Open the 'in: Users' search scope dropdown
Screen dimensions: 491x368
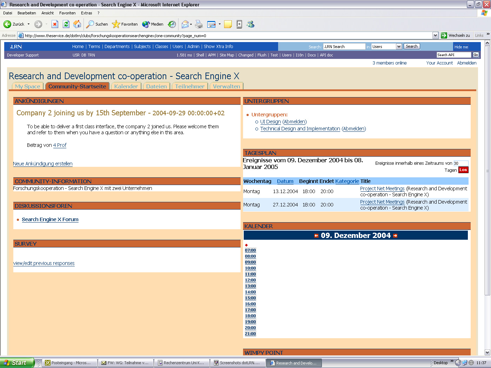399,46
